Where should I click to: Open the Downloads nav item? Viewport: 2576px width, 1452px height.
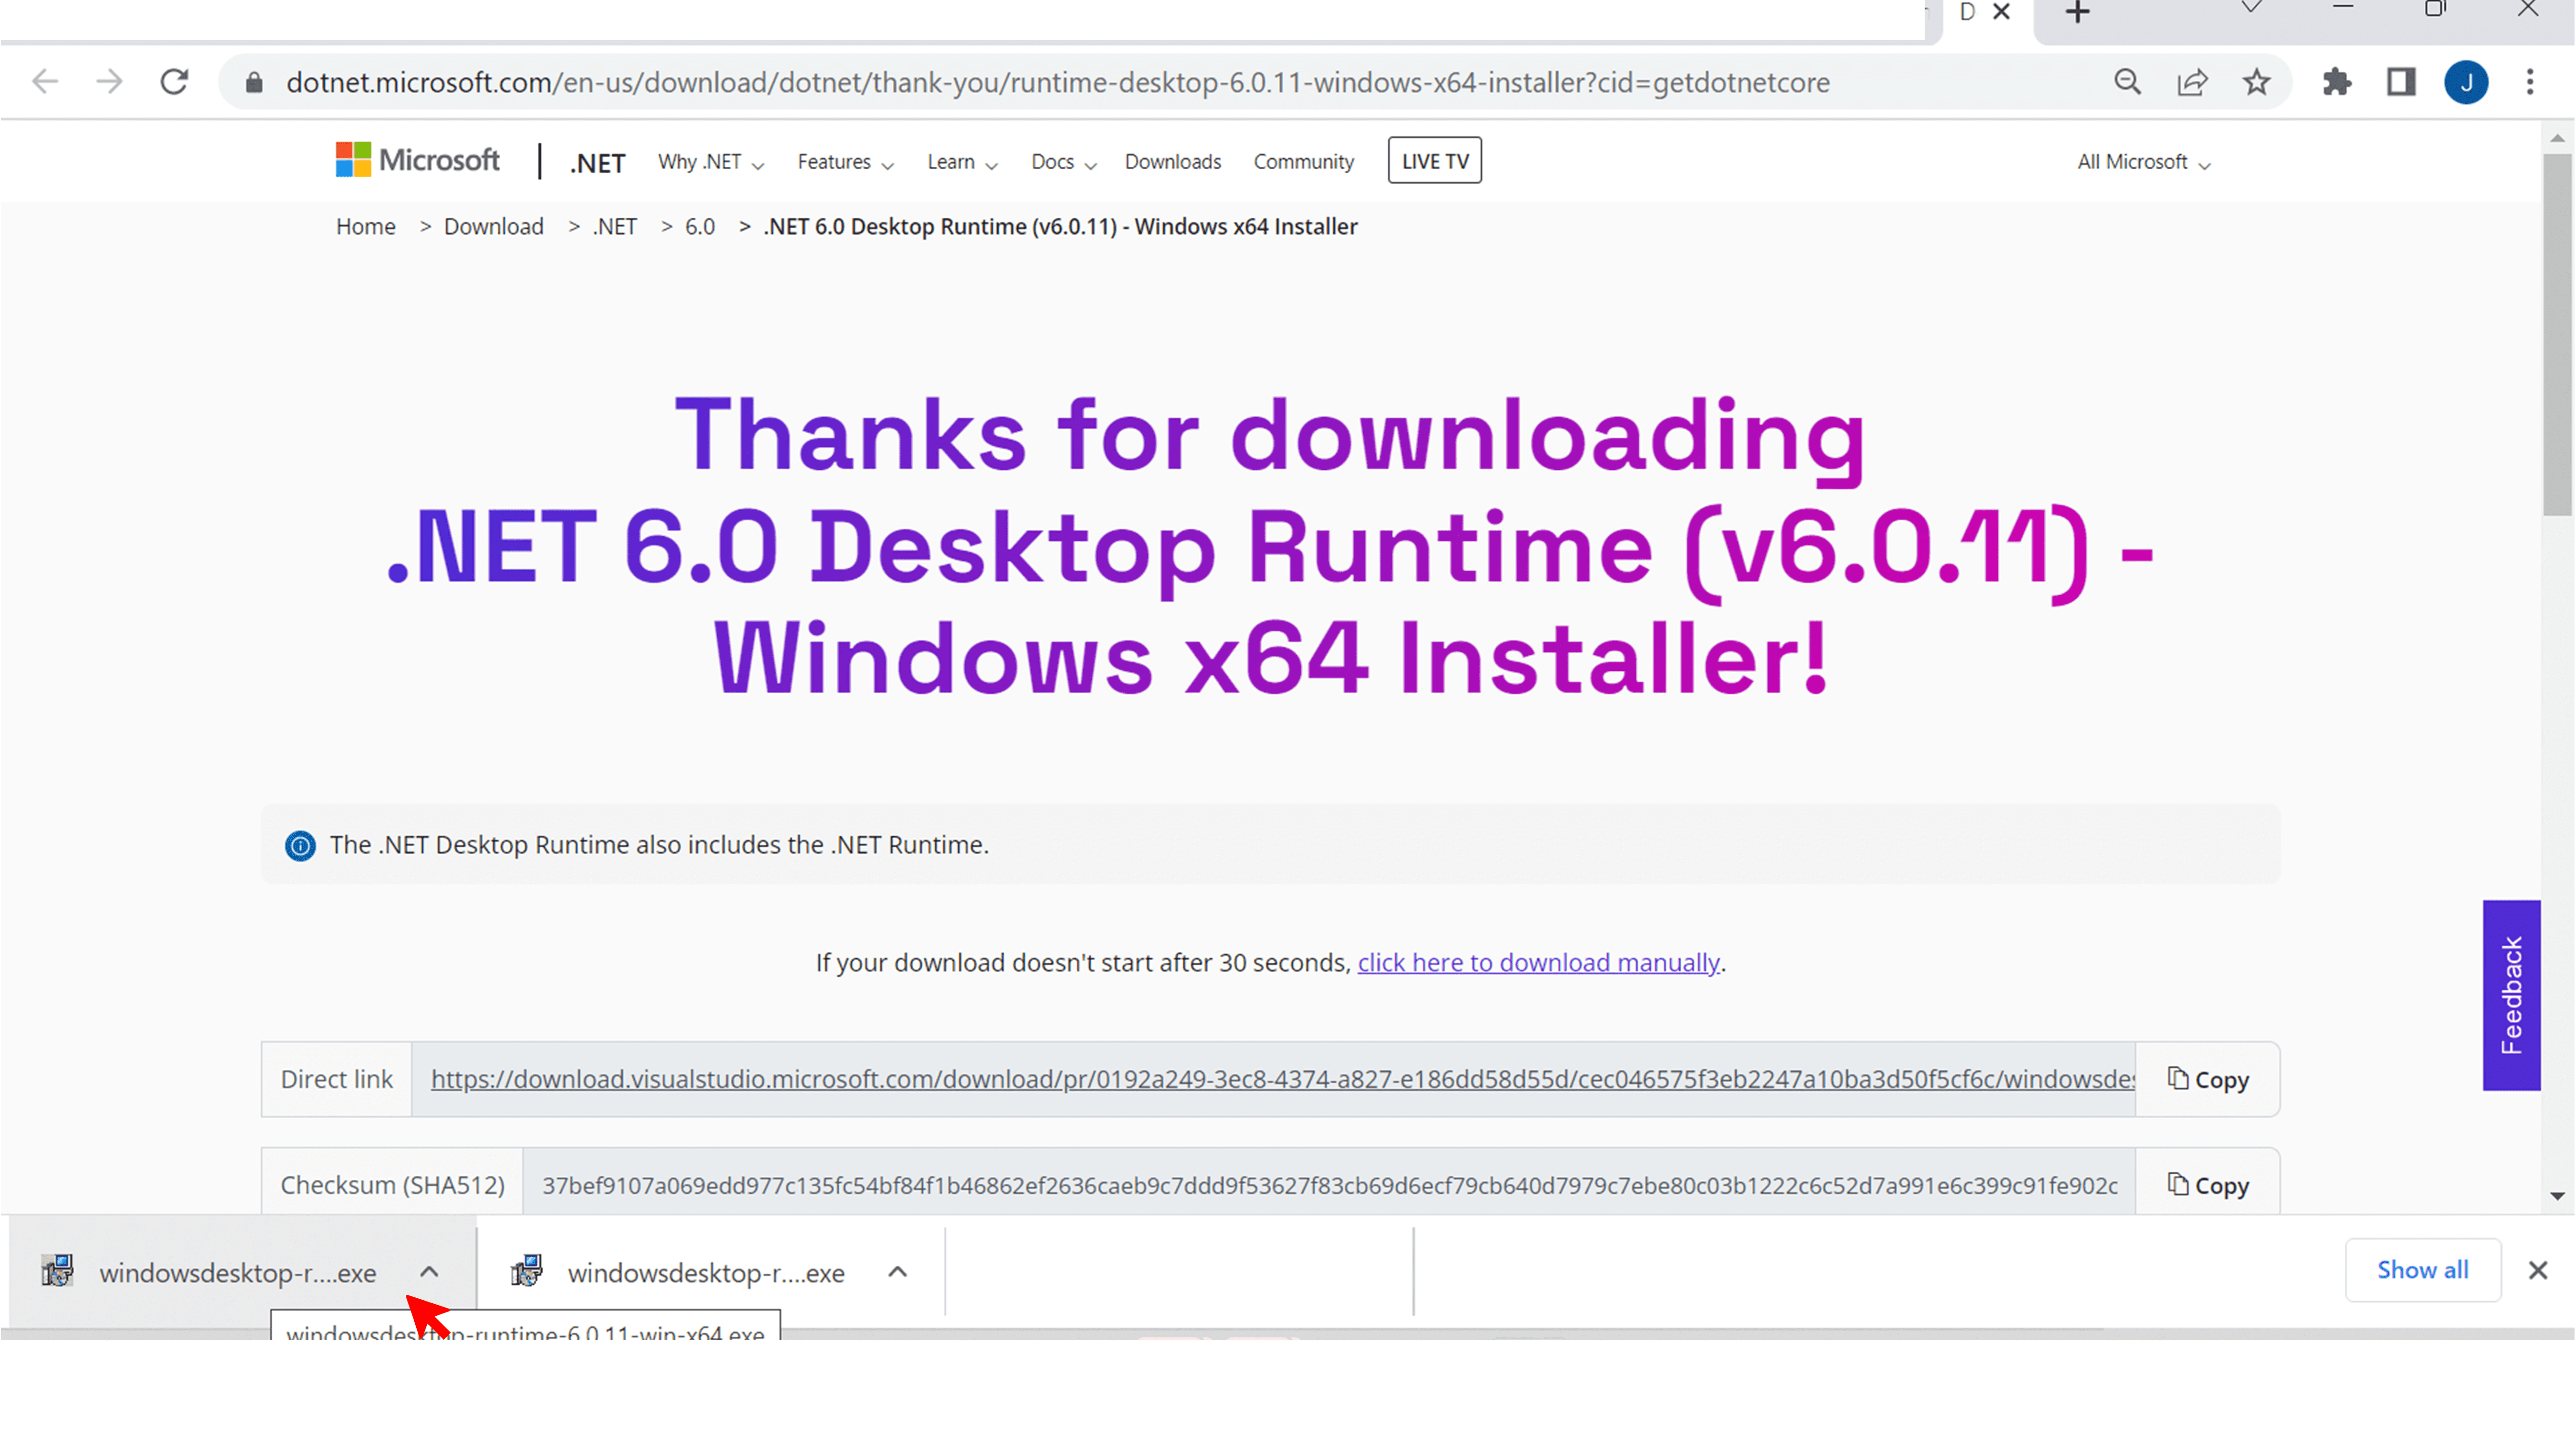pos(1172,162)
